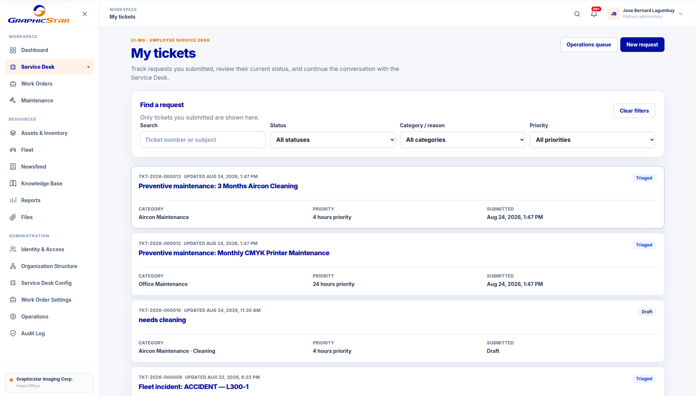
Task: Open the notifications bell
Action: 594,14
